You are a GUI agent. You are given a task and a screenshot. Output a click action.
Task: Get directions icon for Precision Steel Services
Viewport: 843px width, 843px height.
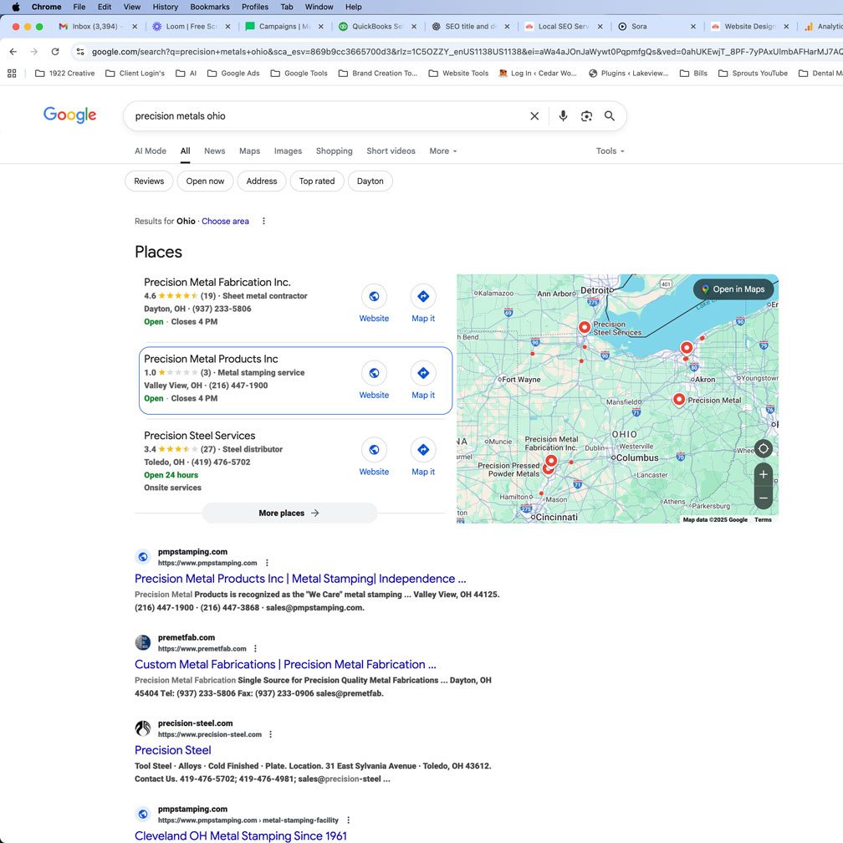tap(423, 450)
